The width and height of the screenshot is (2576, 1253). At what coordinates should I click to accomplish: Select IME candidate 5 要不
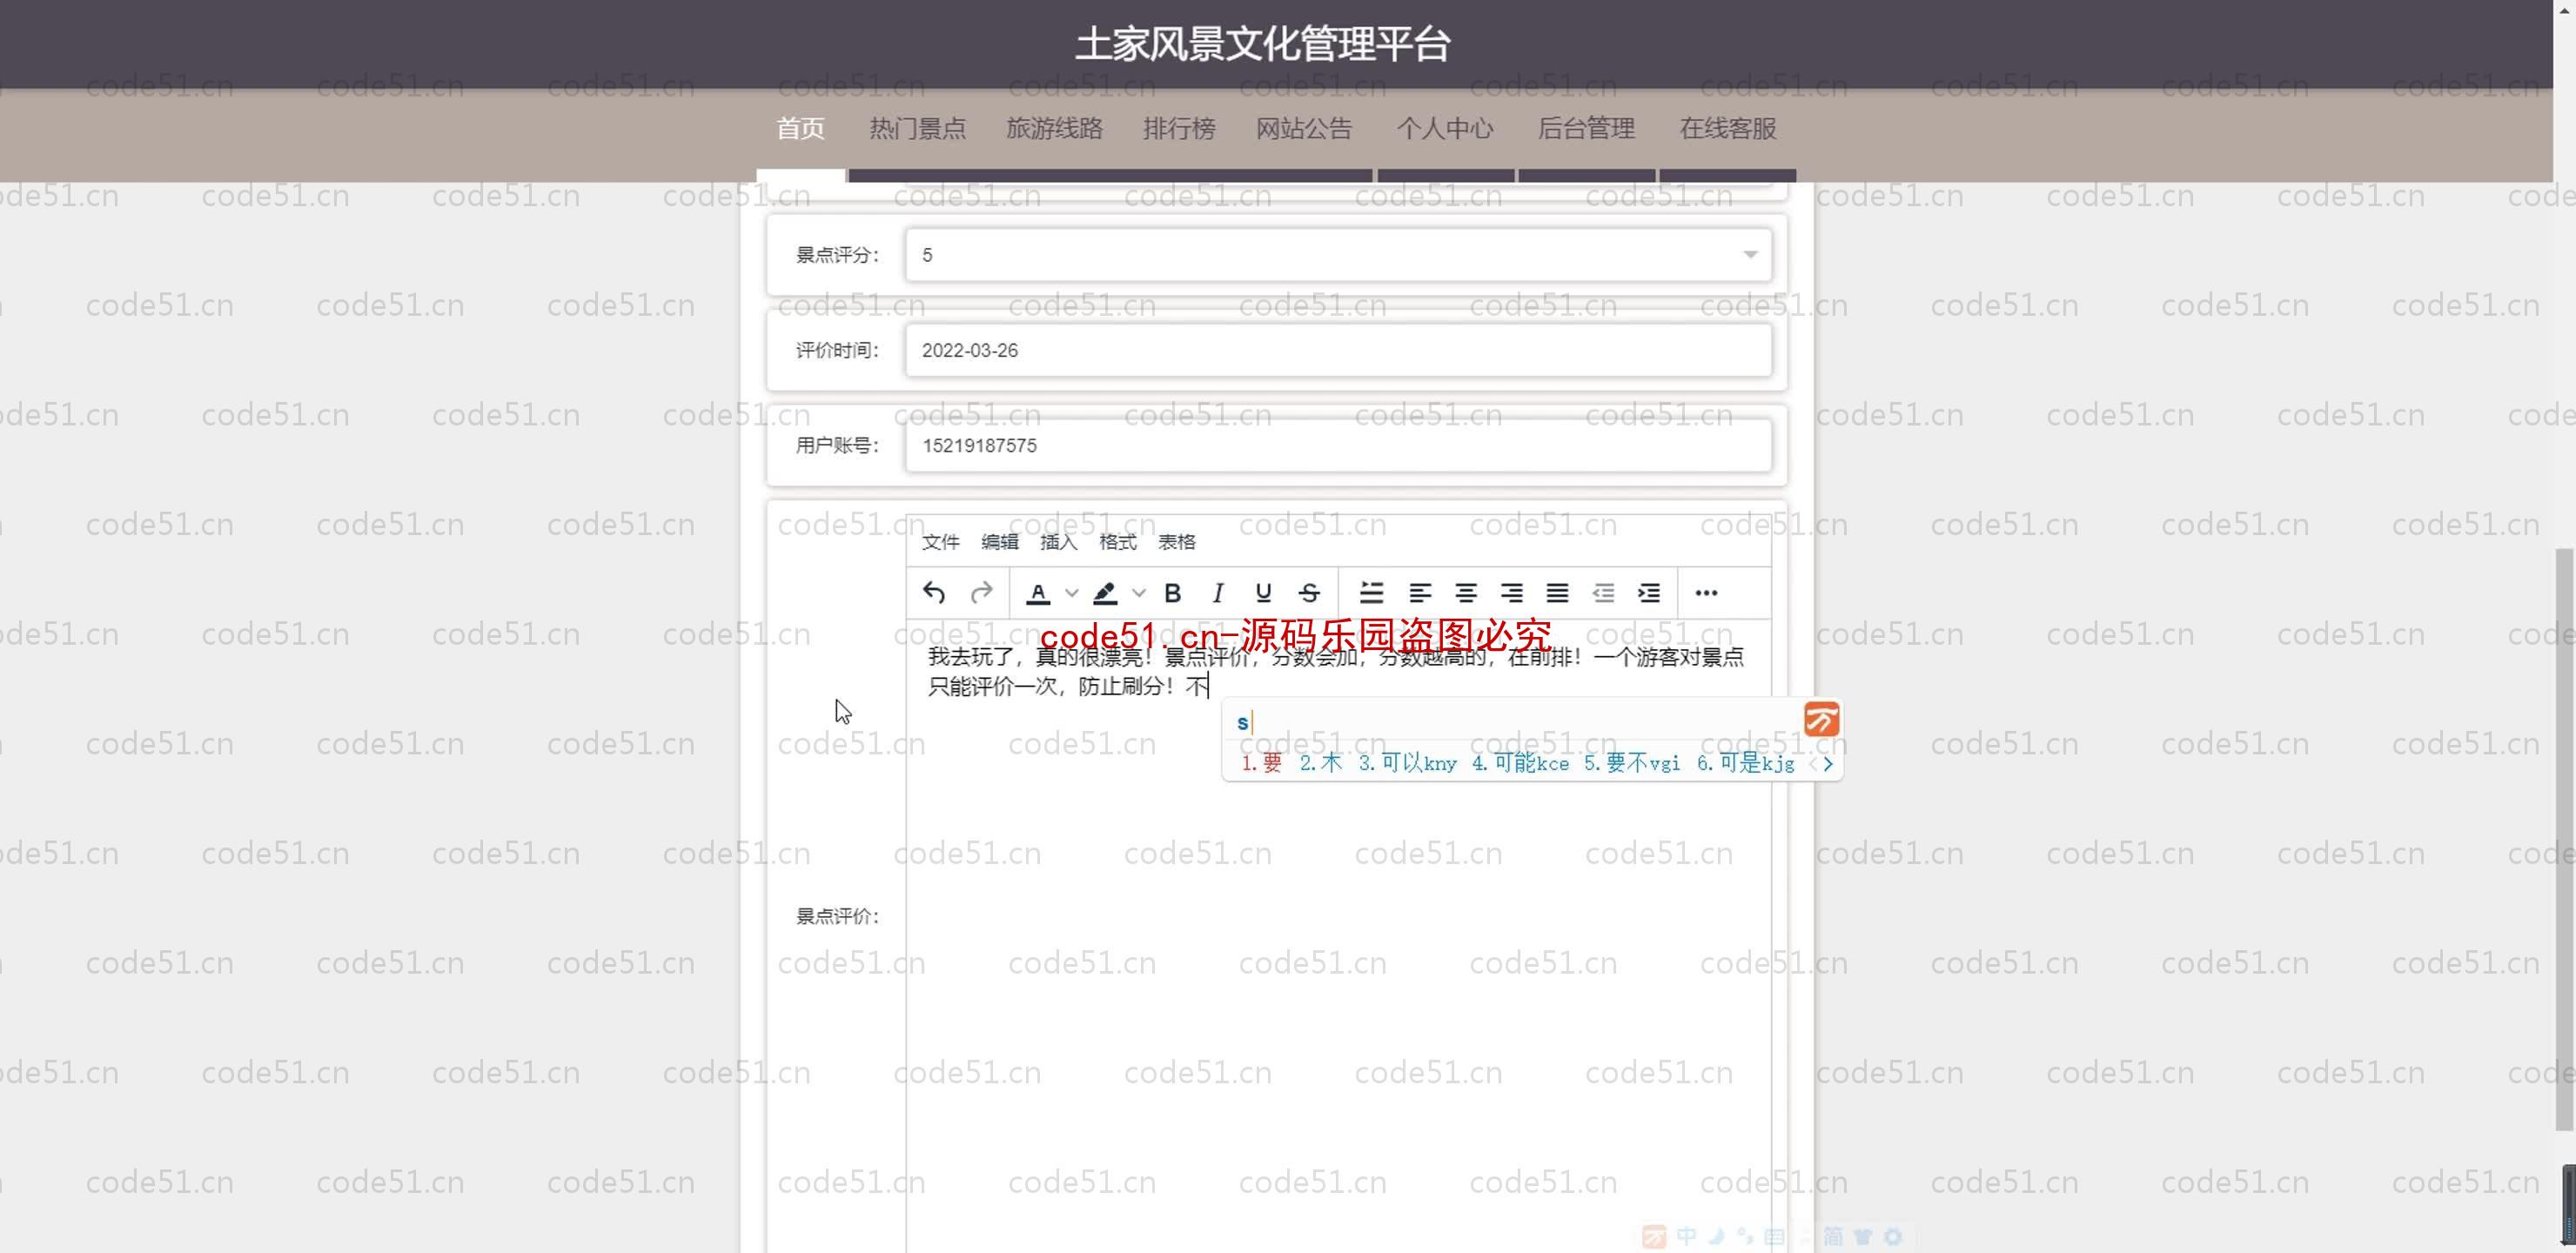point(1632,763)
